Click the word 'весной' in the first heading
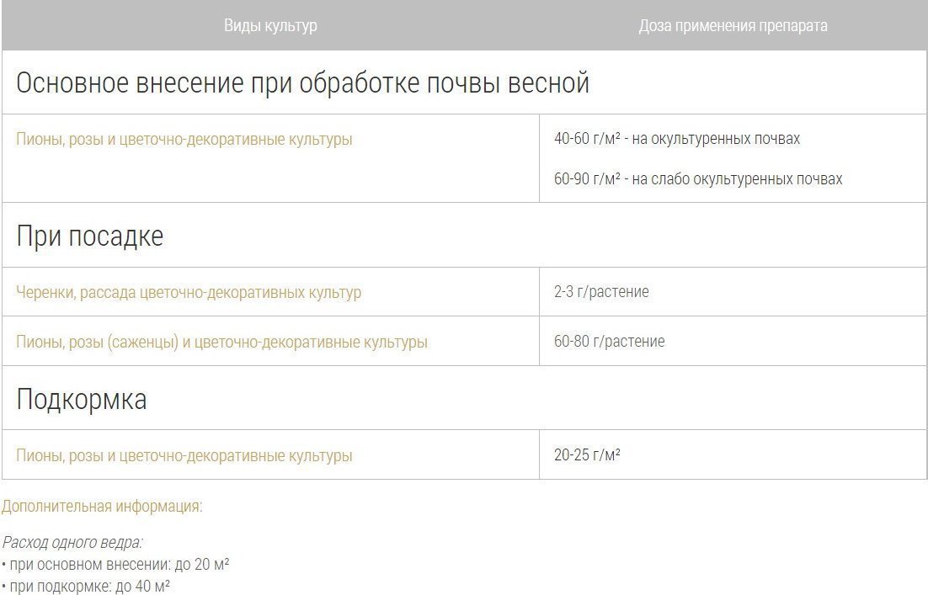 pyautogui.click(x=549, y=83)
